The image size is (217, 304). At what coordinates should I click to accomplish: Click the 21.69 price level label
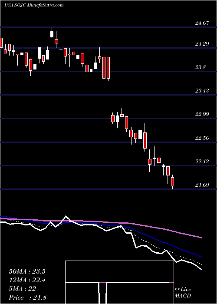coord(202,185)
